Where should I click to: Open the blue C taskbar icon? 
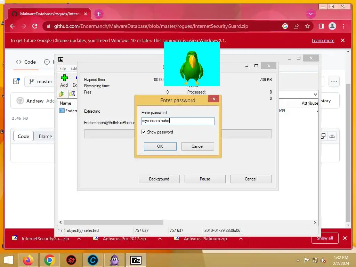click(92, 260)
